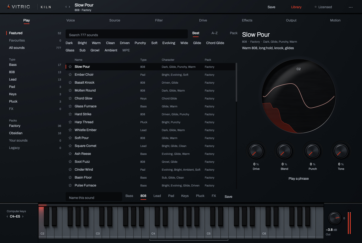Star the Pulse Furnace preset
This screenshot has width=362, height=243.
point(70,185)
